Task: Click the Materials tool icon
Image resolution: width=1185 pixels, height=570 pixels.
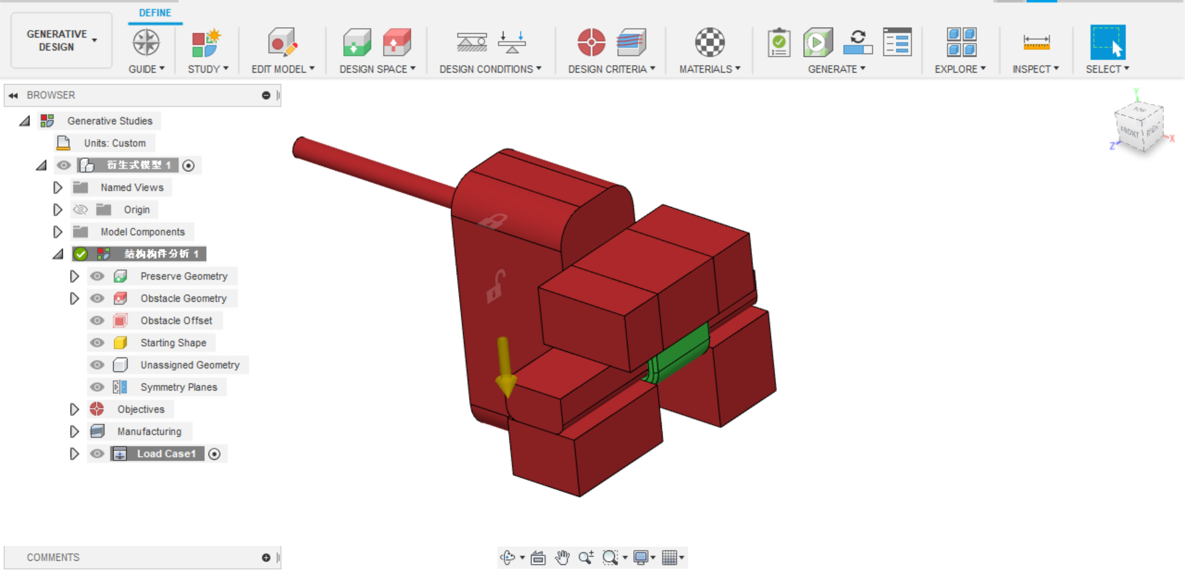Action: coord(709,42)
